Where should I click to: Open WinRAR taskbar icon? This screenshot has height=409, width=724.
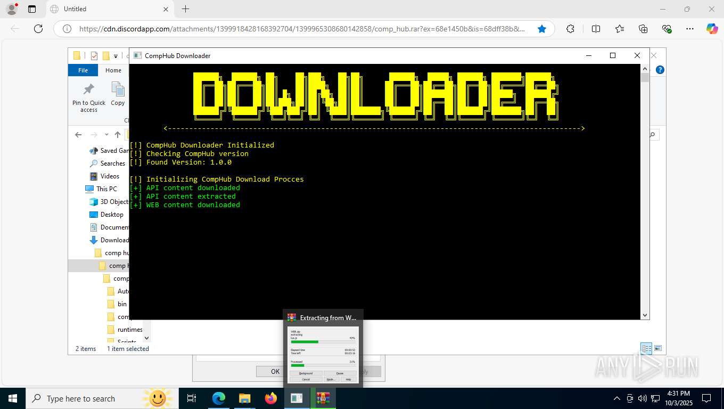point(323,398)
